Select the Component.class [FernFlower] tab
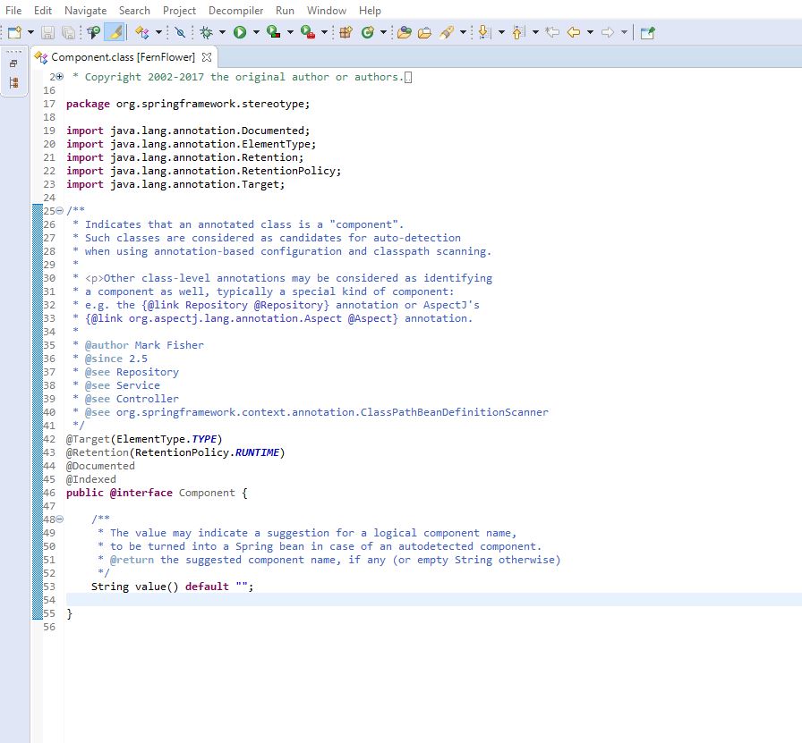The image size is (802, 743). (123, 57)
